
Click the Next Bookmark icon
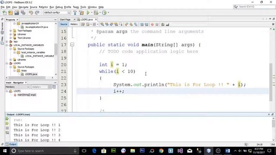pos(131,25)
